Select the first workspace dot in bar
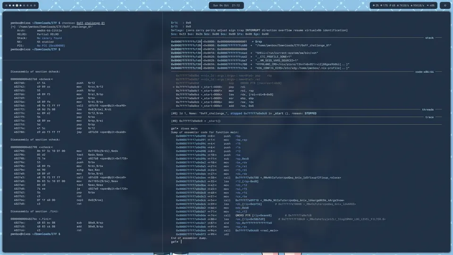Viewport: 453px width, 255px height. [x=6, y=6]
